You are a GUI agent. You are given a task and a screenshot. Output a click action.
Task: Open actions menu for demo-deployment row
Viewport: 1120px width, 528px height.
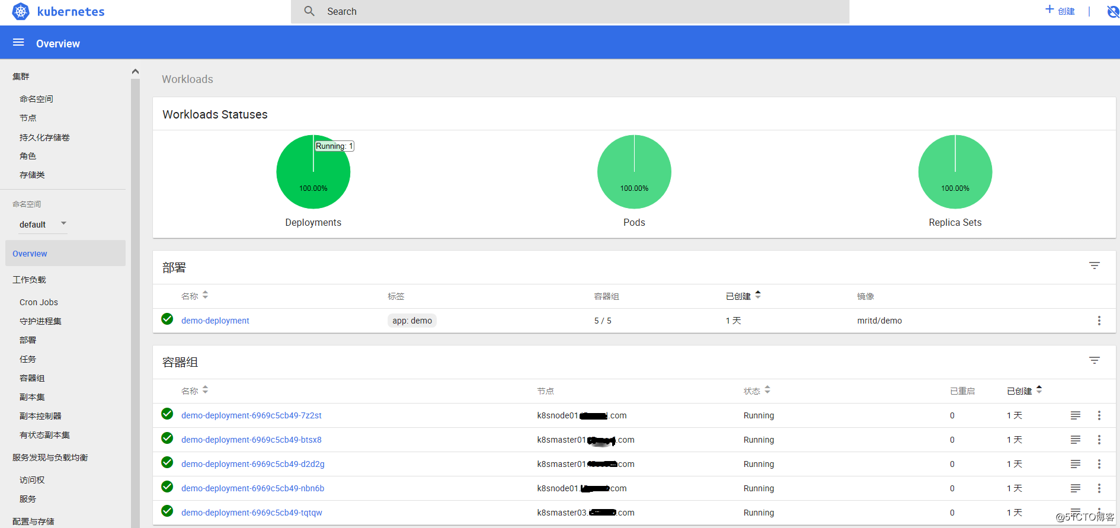pyautogui.click(x=1099, y=321)
